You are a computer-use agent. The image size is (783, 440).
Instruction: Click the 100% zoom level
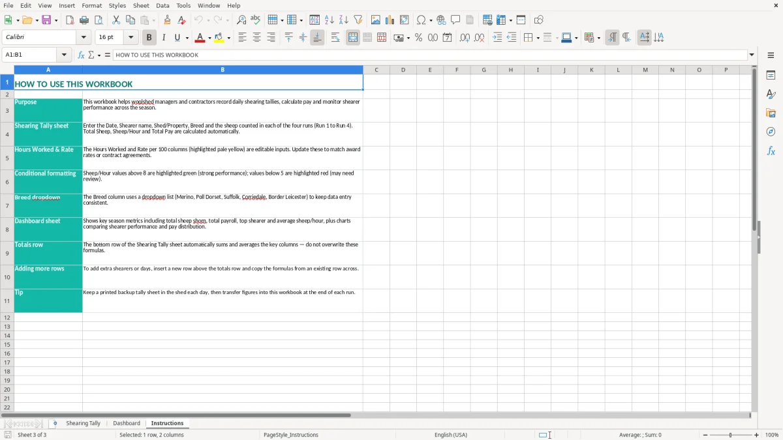[772, 435]
